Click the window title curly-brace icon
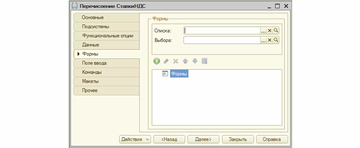The width and height of the screenshot is (360, 148). coord(75,6)
